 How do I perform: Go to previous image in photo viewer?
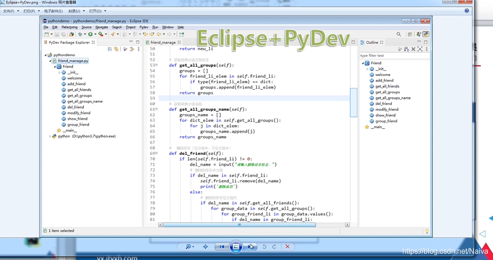(222, 247)
